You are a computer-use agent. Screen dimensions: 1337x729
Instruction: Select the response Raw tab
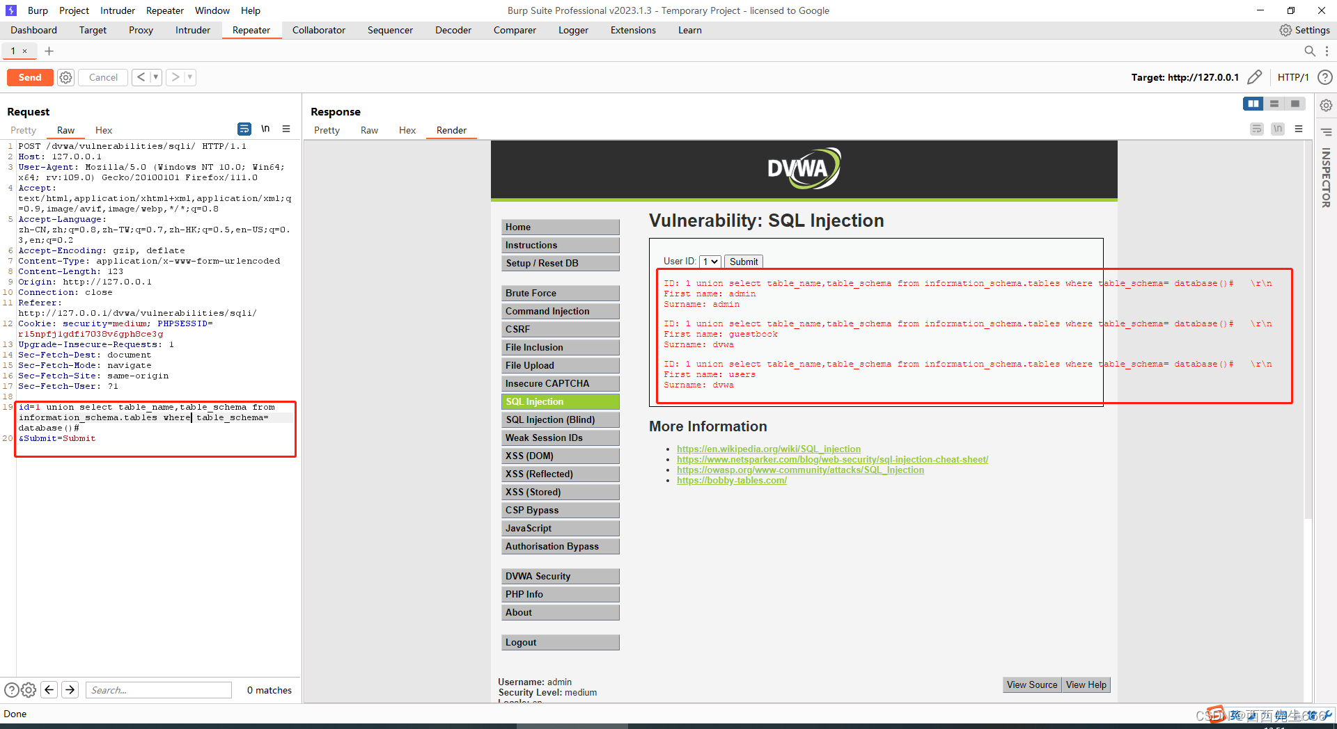(x=369, y=130)
